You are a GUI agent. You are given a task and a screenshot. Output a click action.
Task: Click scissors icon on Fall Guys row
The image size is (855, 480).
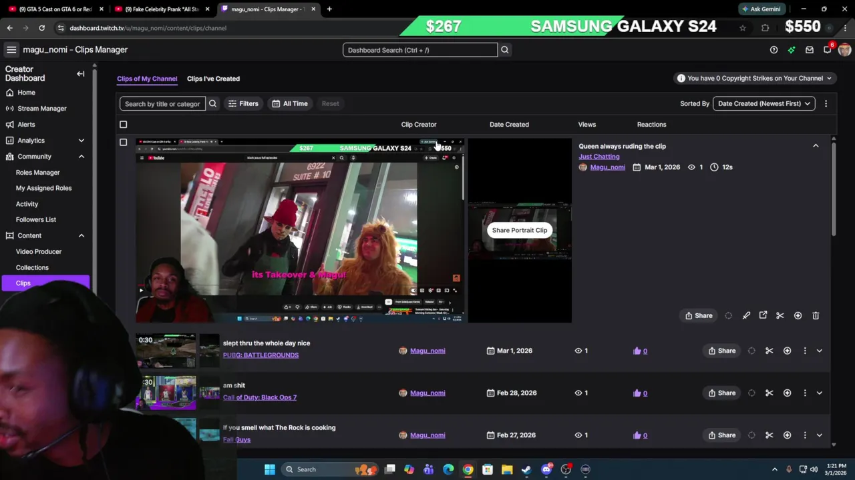(769, 435)
